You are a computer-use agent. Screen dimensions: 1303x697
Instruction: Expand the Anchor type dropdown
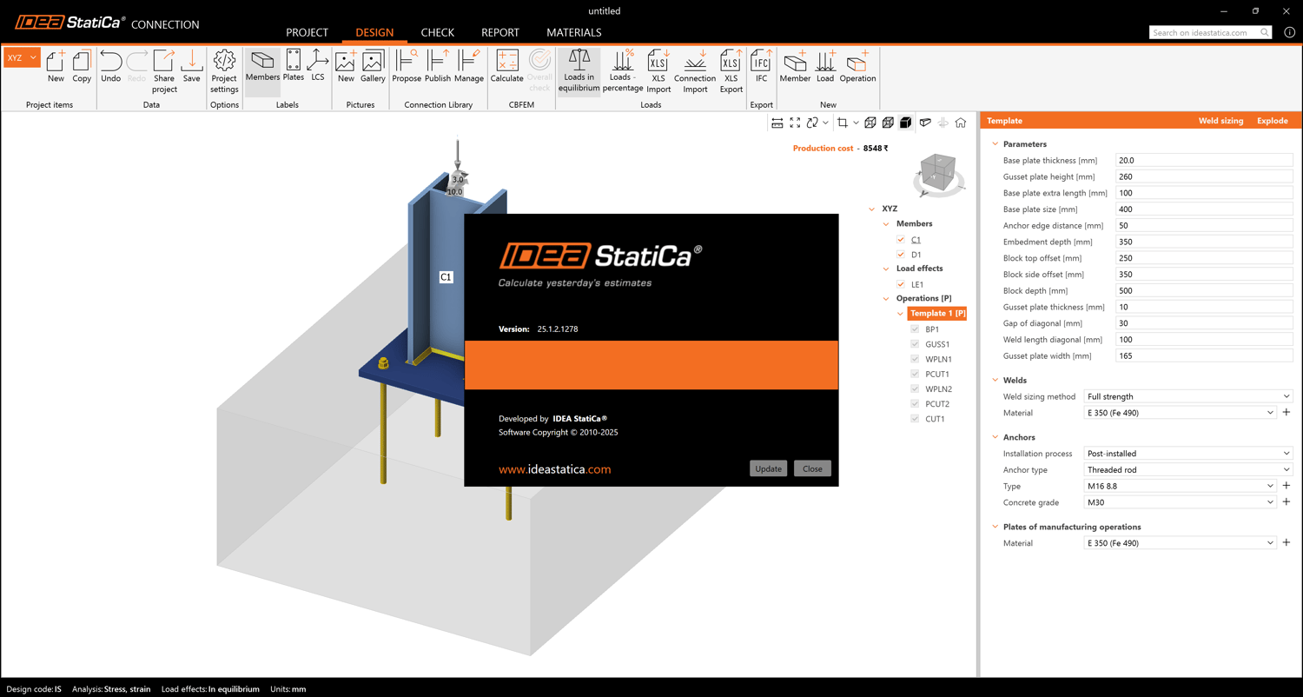tap(1187, 470)
